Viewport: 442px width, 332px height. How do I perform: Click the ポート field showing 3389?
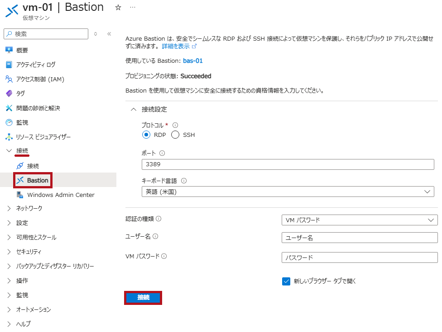click(x=288, y=164)
